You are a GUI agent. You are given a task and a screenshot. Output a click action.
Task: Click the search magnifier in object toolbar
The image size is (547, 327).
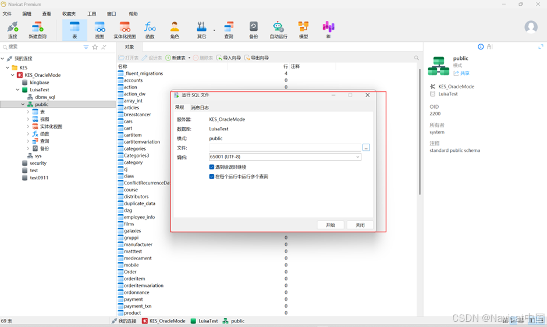click(416, 58)
